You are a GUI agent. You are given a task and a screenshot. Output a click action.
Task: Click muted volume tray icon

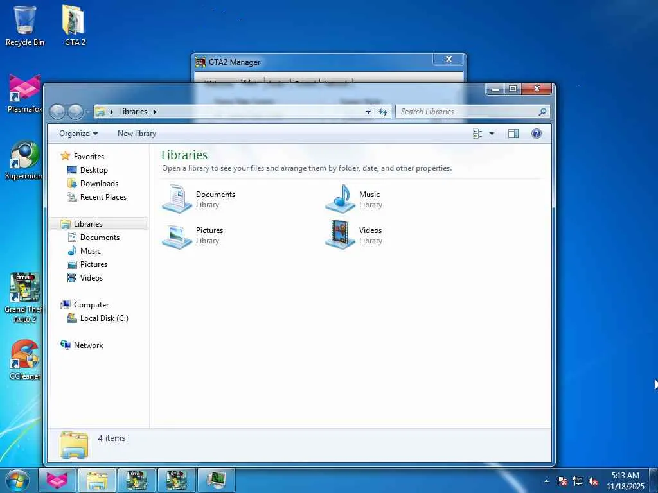(593, 481)
